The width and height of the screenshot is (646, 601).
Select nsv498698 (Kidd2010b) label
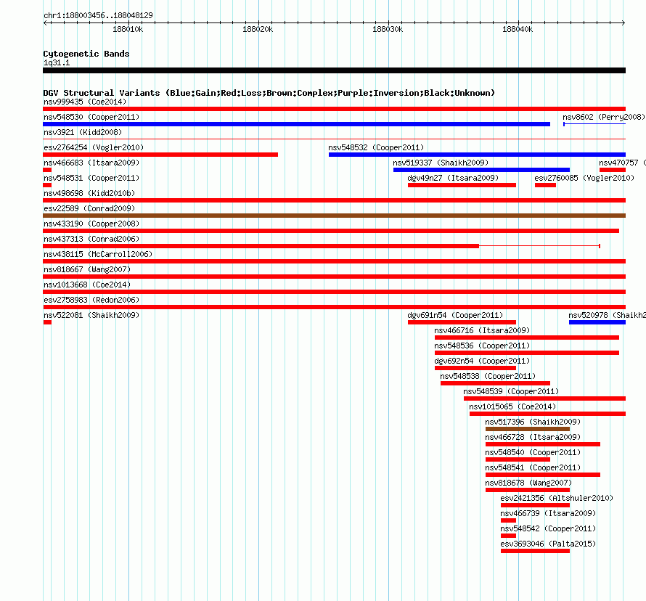(x=89, y=193)
